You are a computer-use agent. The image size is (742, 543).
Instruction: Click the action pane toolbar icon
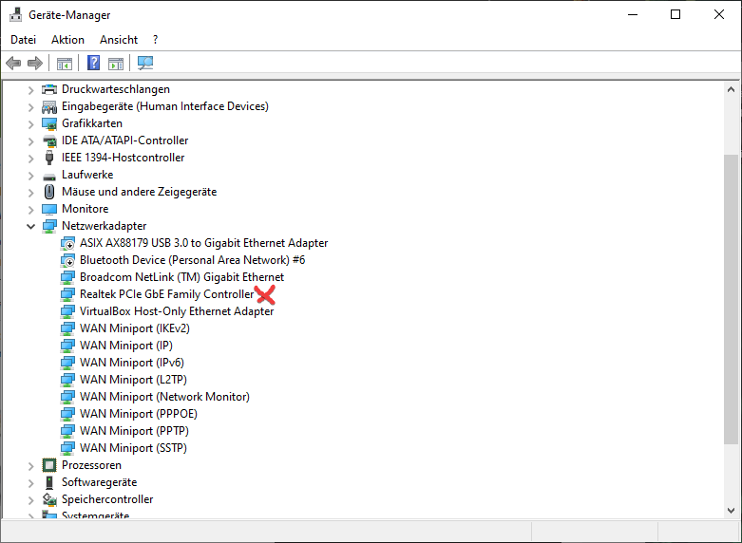coord(116,64)
